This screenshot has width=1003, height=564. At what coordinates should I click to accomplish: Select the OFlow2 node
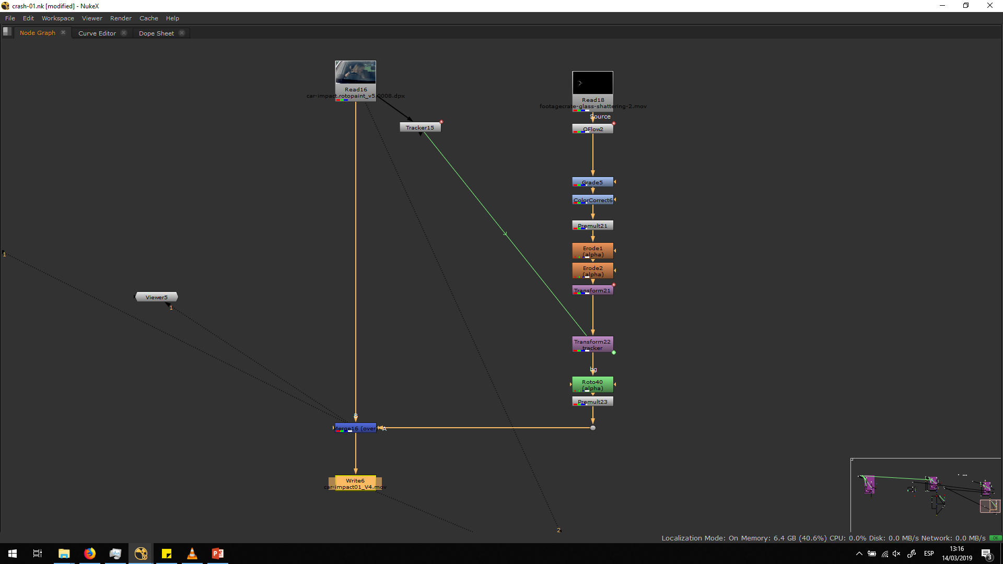click(x=592, y=129)
